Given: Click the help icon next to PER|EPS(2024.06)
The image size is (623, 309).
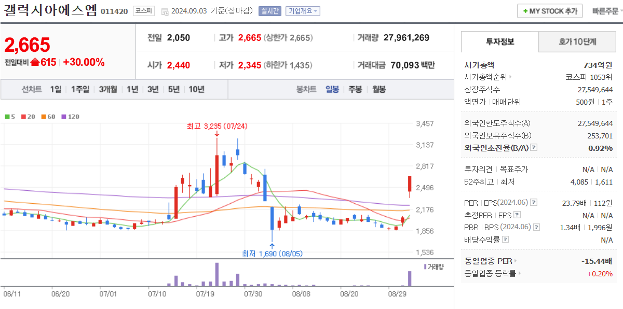Looking at the screenshot, I should tap(534, 203).
